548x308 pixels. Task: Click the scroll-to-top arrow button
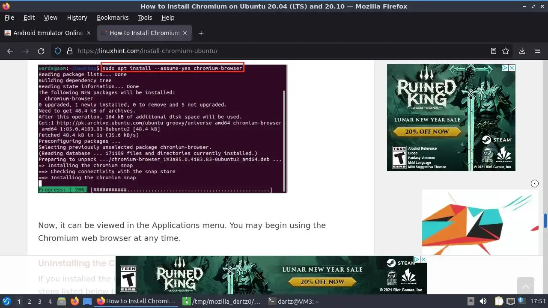tap(525, 285)
